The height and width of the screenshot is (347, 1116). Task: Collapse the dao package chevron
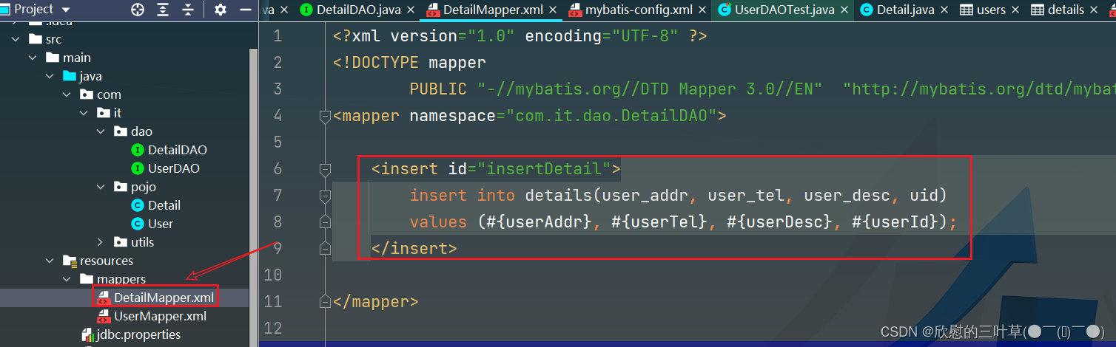point(101,131)
